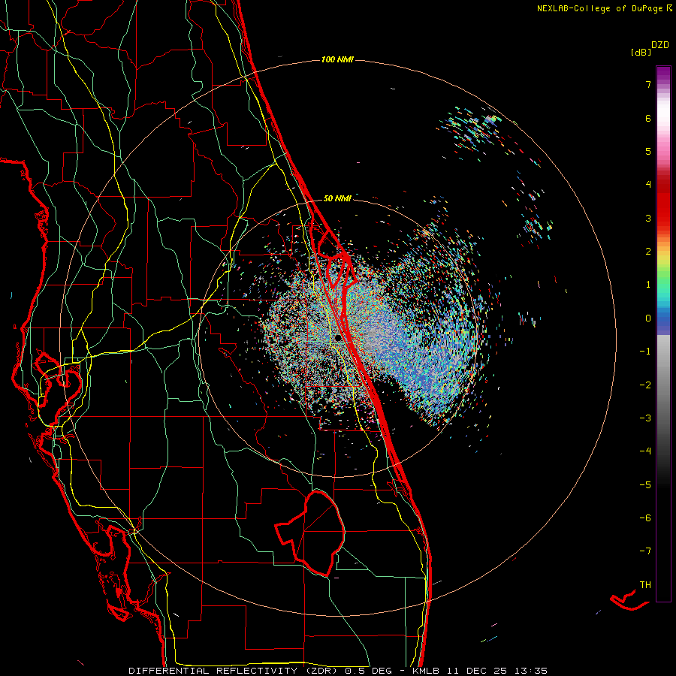676x676 pixels.
Task: Select the 2 value on the dB scale
Action: [x=648, y=252]
